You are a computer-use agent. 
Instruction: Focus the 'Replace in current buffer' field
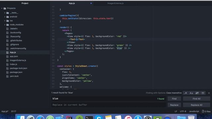click(108, 105)
